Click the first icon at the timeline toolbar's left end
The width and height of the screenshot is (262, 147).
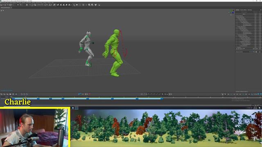click(1, 94)
